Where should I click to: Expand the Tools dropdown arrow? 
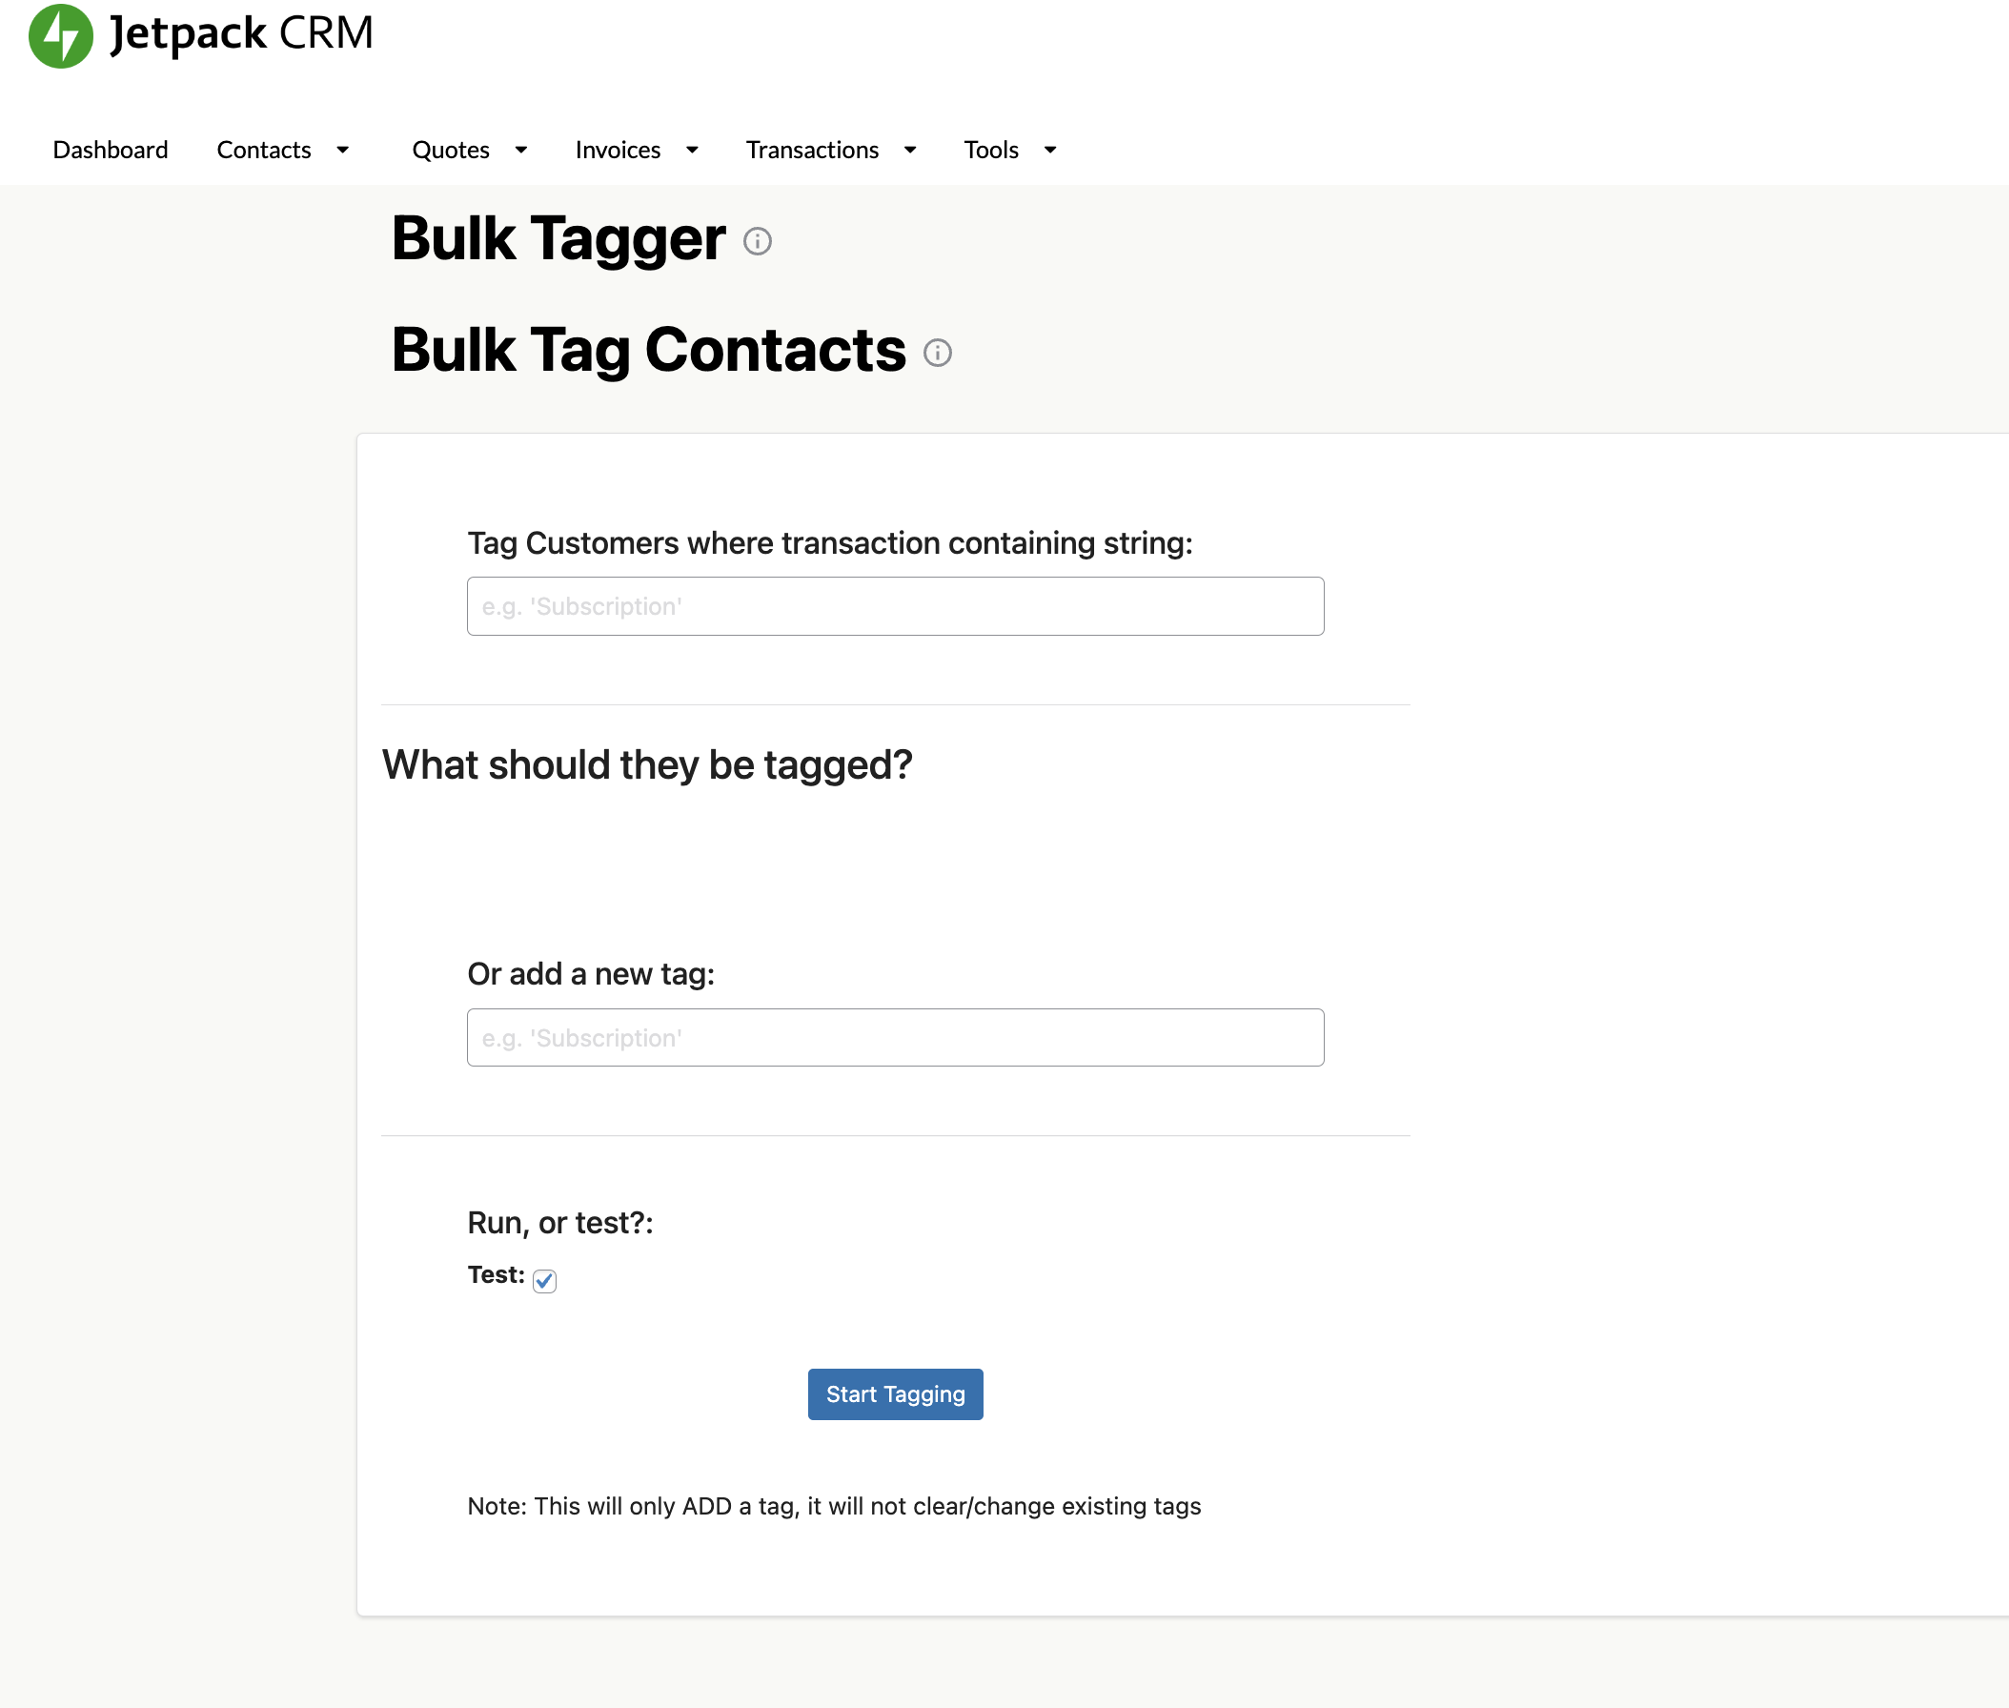(1050, 150)
